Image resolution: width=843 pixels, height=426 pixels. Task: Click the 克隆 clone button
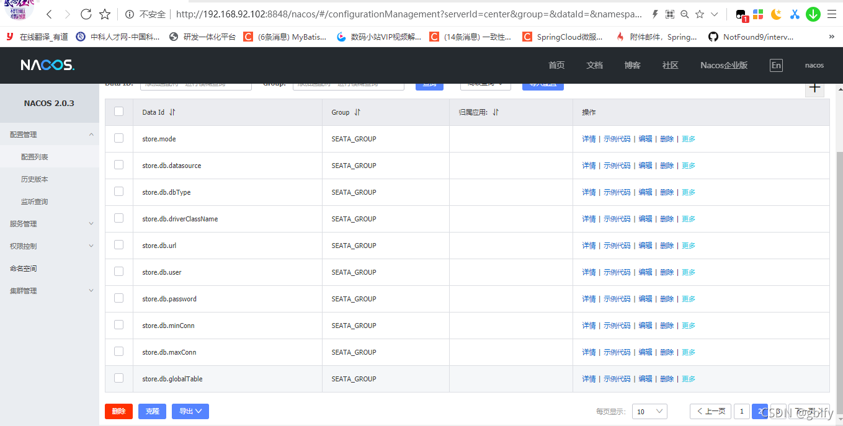[152, 411]
